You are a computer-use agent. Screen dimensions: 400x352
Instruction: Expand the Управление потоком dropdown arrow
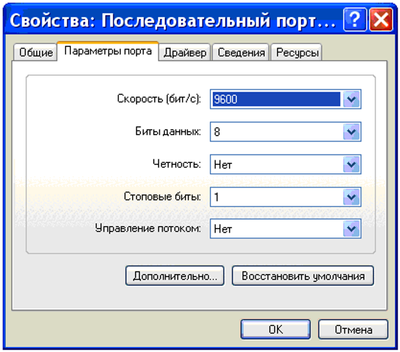pos(352,228)
